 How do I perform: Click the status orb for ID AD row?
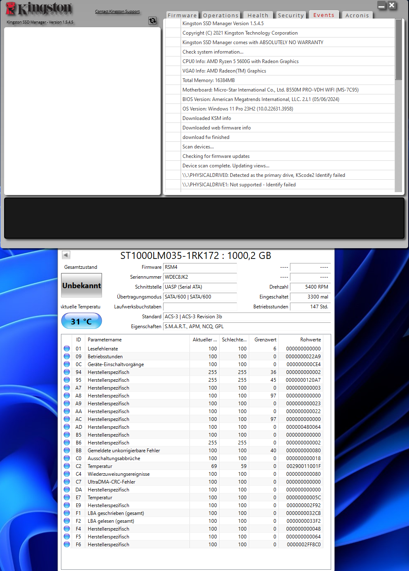[x=67, y=427]
